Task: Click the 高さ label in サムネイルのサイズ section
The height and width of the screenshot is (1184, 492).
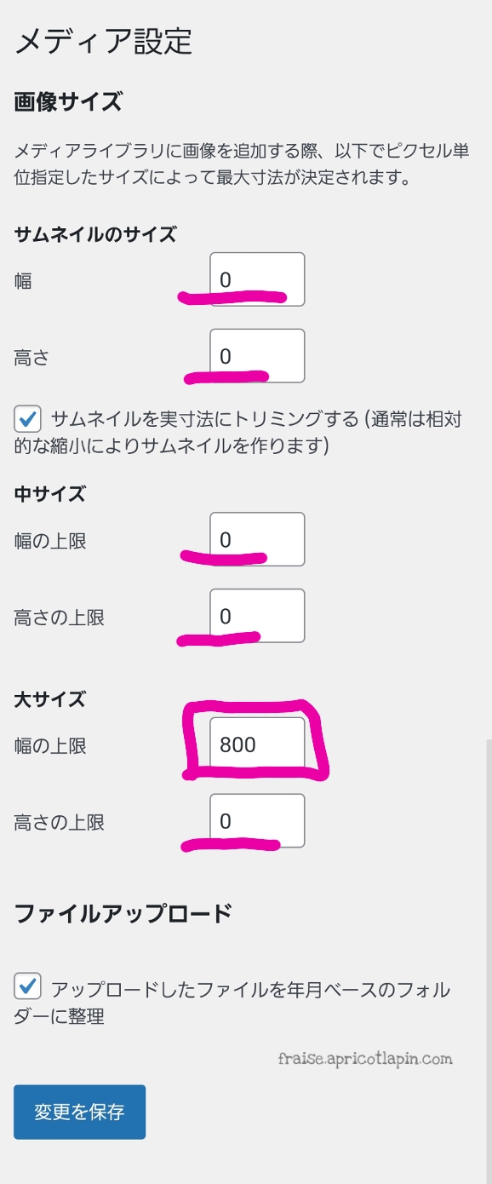Action: coord(31,357)
